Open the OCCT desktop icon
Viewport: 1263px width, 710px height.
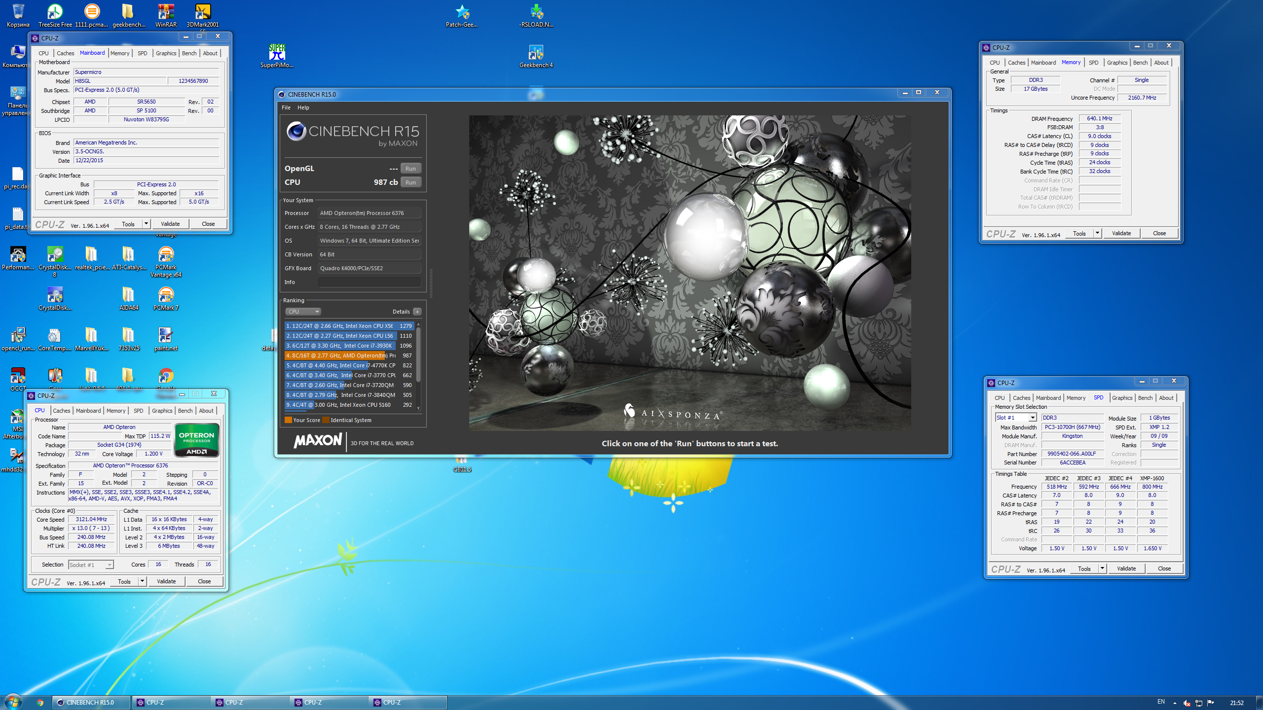pos(18,379)
